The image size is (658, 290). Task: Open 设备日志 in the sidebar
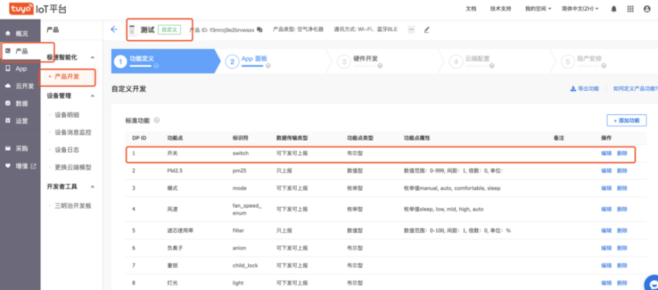(x=68, y=150)
